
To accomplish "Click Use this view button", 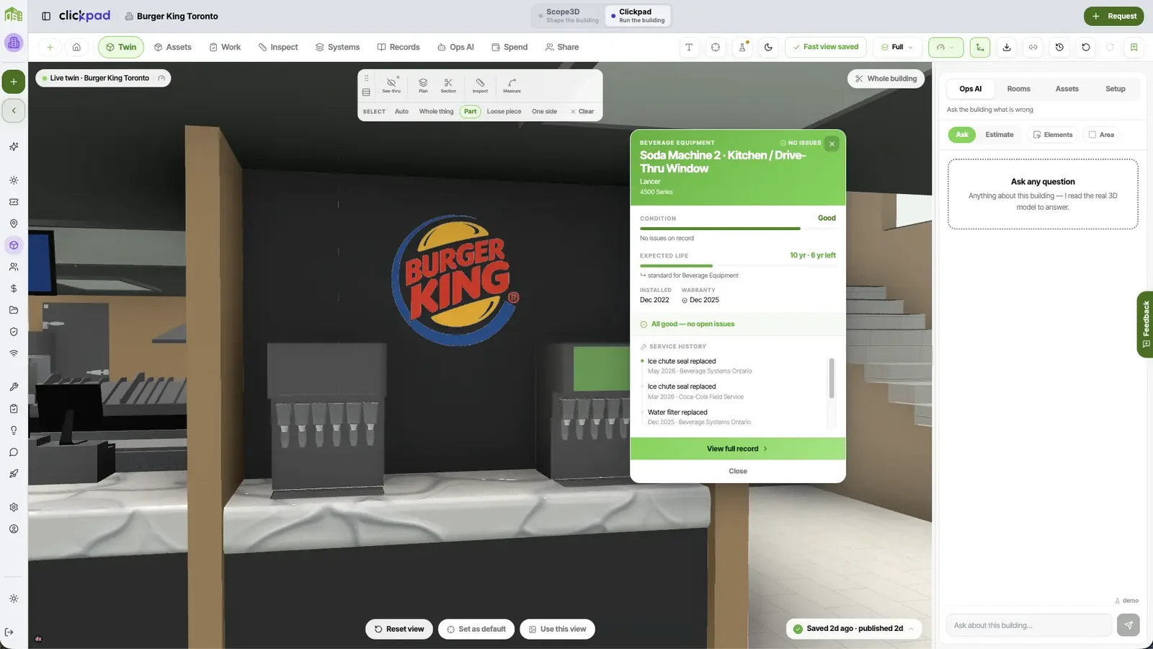I will (557, 629).
